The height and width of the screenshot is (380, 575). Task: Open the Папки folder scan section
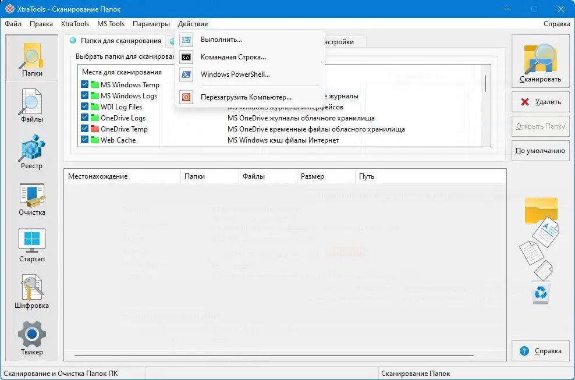pos(32,59)
